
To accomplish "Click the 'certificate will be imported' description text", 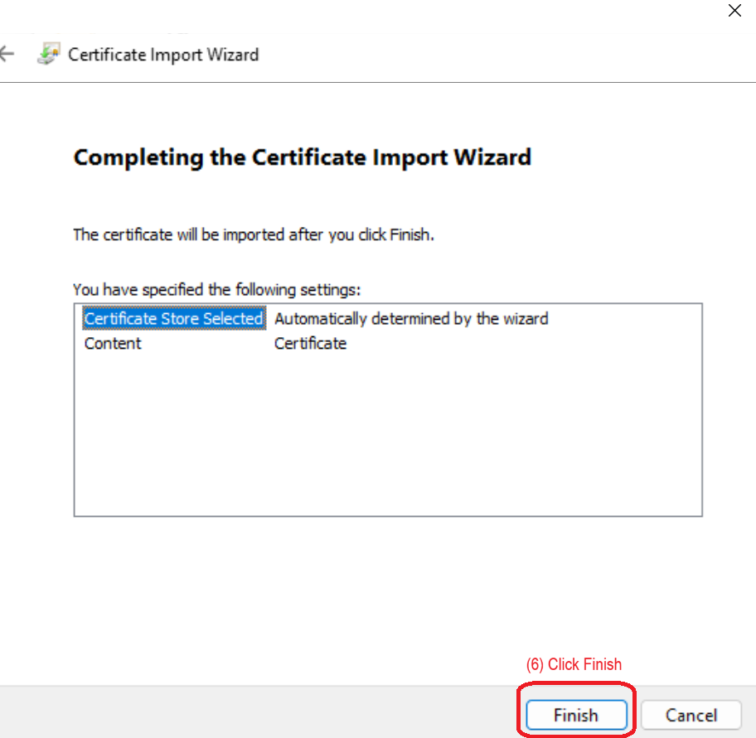I will tap(254, 234).
